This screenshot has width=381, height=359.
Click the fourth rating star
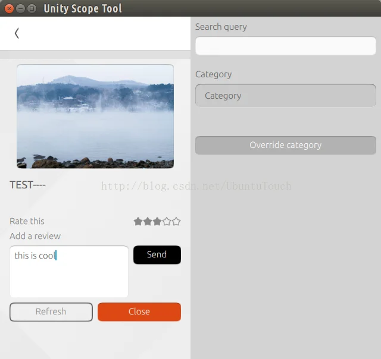[x=167, y=222]
